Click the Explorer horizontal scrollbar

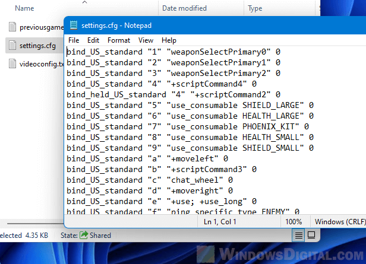pos(35,224)
